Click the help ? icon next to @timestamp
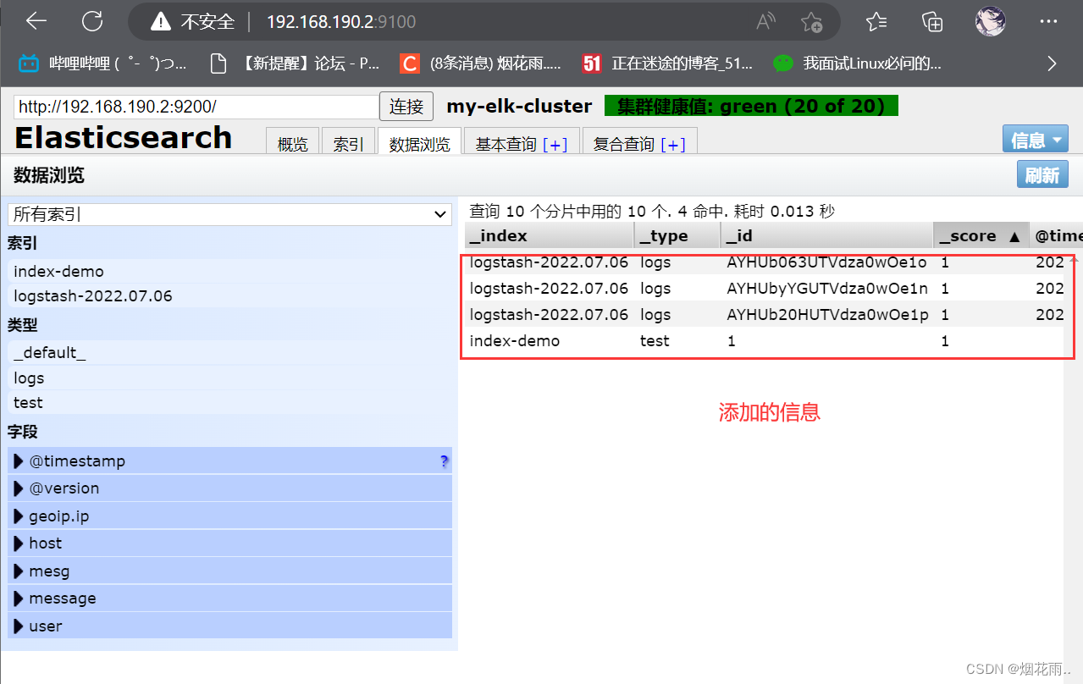The image size is (1083, 684). point(444,461)
